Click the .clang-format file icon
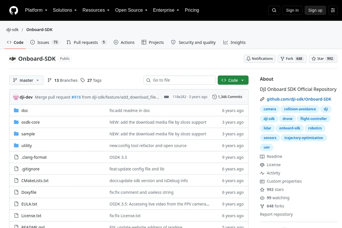Image resolution: width=342 pixels, height=228 pixels. (16, 157)
